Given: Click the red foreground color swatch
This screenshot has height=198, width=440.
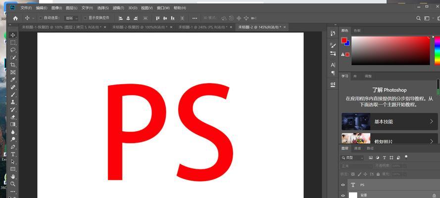Looking at the screenshot, I should (x=344, y=40).
